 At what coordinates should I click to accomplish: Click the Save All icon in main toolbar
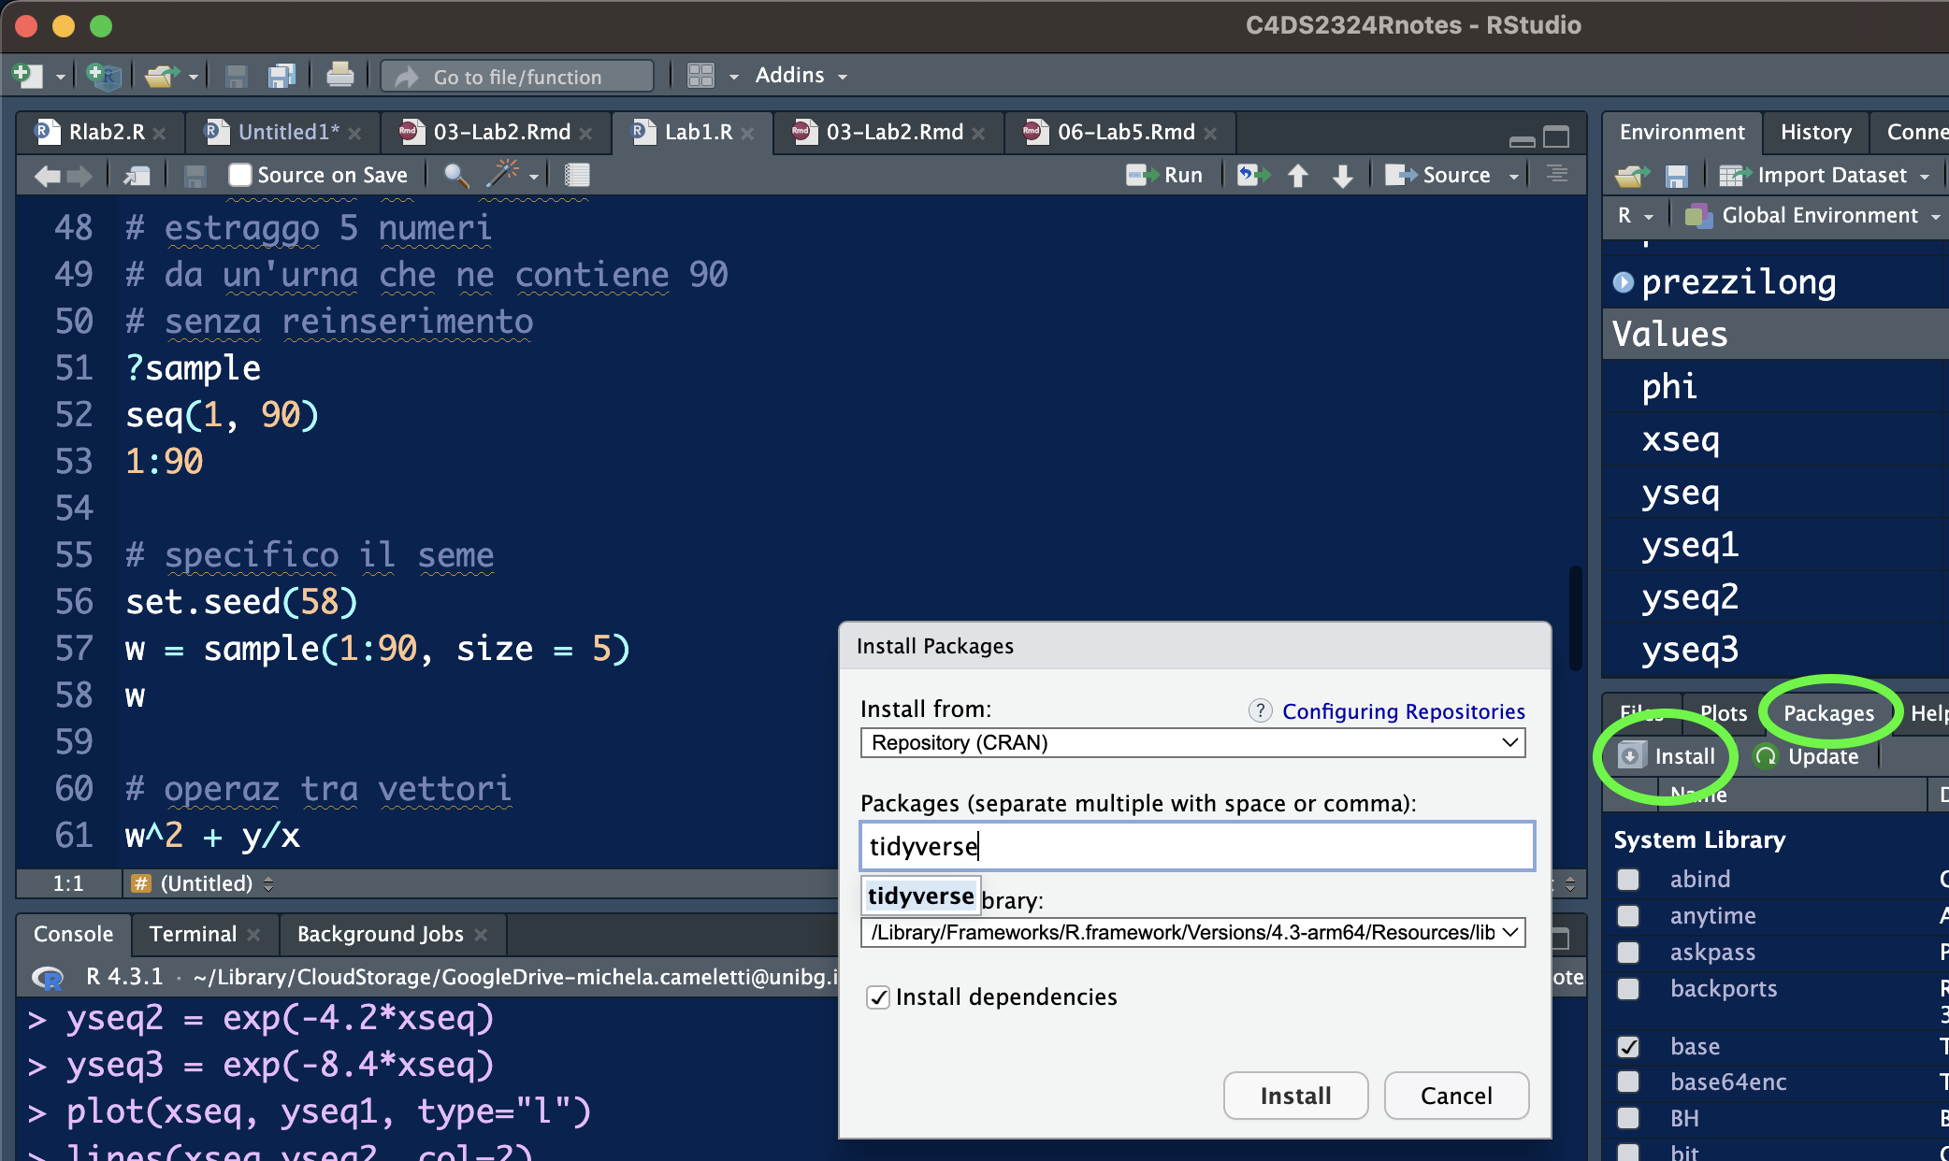pyautogui.click(x=282, y=76)
